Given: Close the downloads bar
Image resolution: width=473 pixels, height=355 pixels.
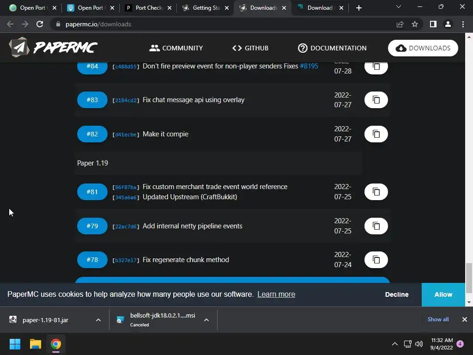Looking at the screenshot, I should [x=465, y=319].
